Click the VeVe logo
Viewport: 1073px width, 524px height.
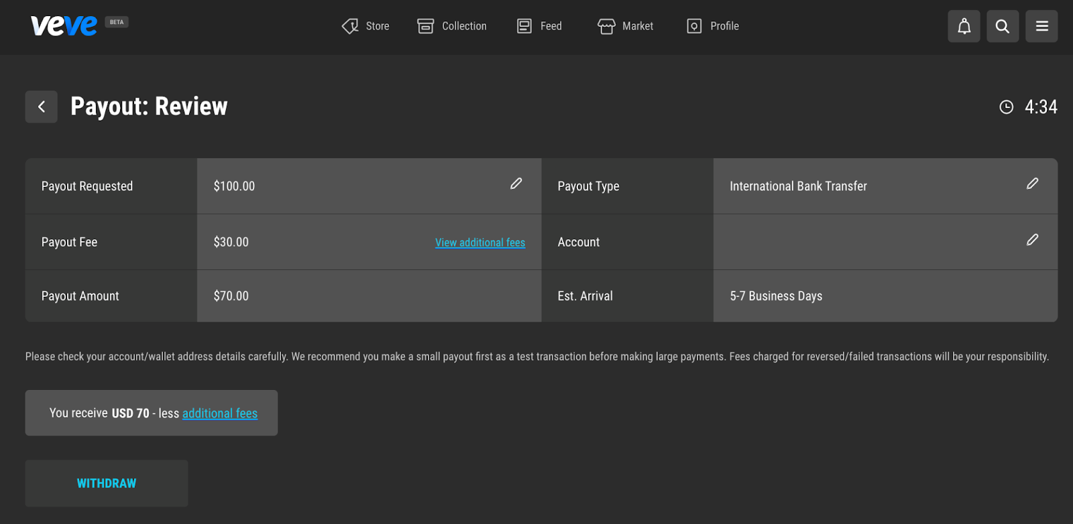tap(64, 25)
